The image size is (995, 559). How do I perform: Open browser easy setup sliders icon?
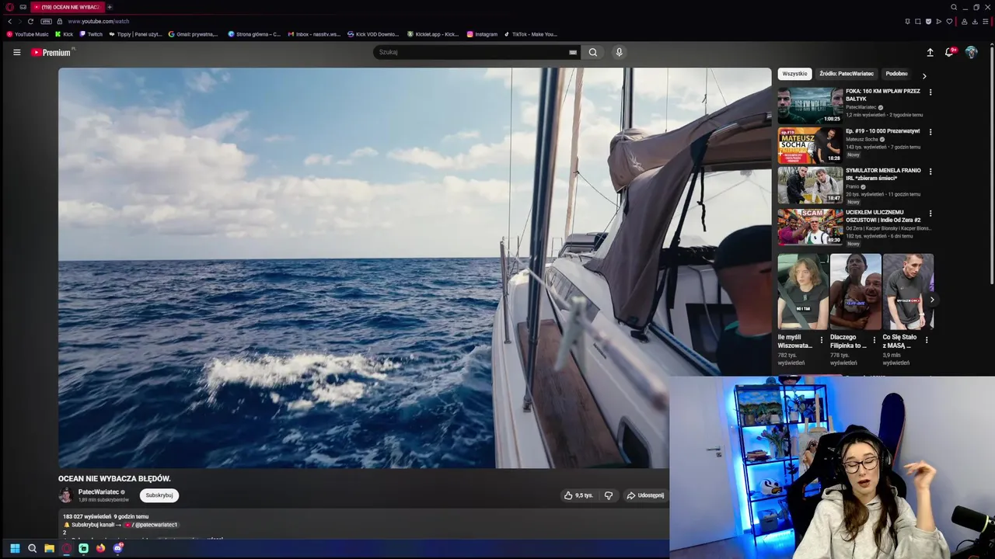(x=986, y=21)
